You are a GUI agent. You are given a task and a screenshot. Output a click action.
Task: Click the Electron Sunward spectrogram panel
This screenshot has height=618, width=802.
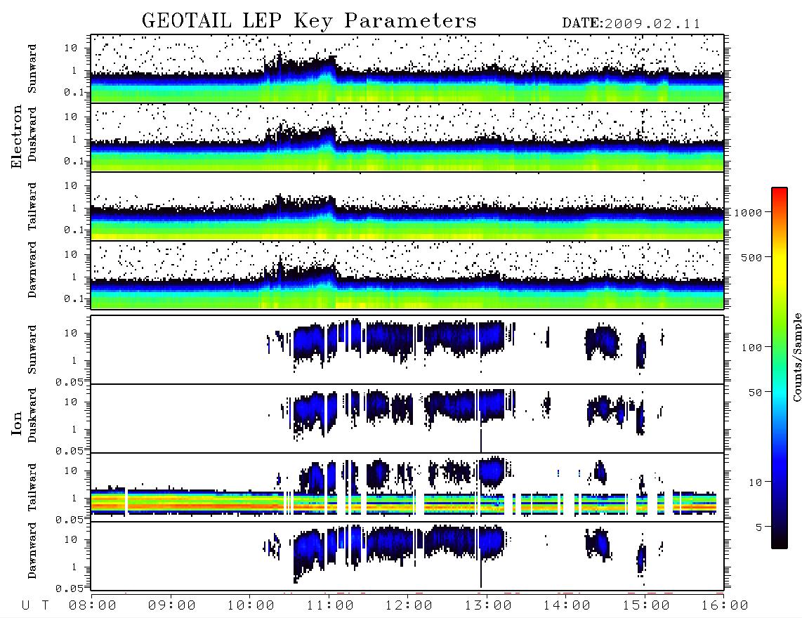pyautogui.click(x=407, y=69)
